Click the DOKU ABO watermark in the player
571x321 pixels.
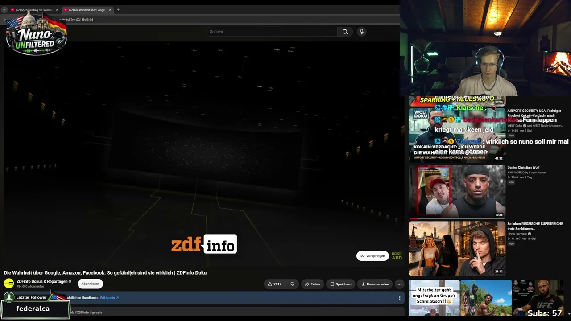[397, 256]
